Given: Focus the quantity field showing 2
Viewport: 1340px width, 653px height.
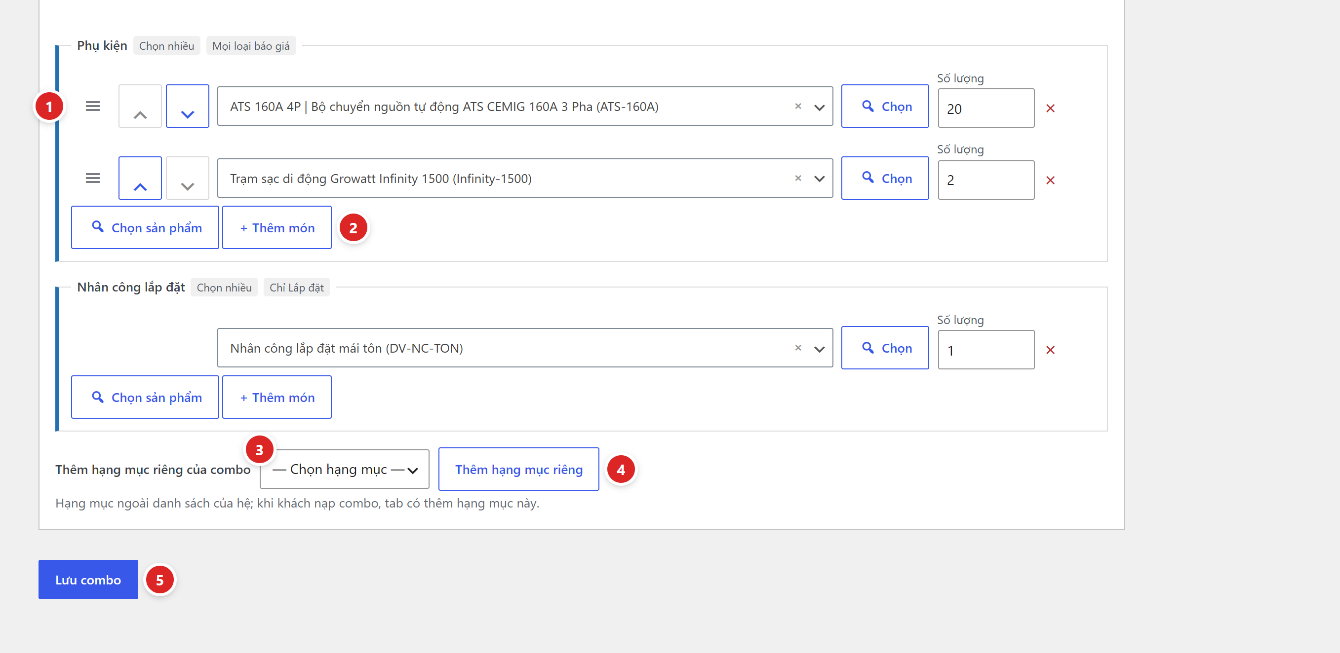Looking at the screenshot, I should click(986, 180).
